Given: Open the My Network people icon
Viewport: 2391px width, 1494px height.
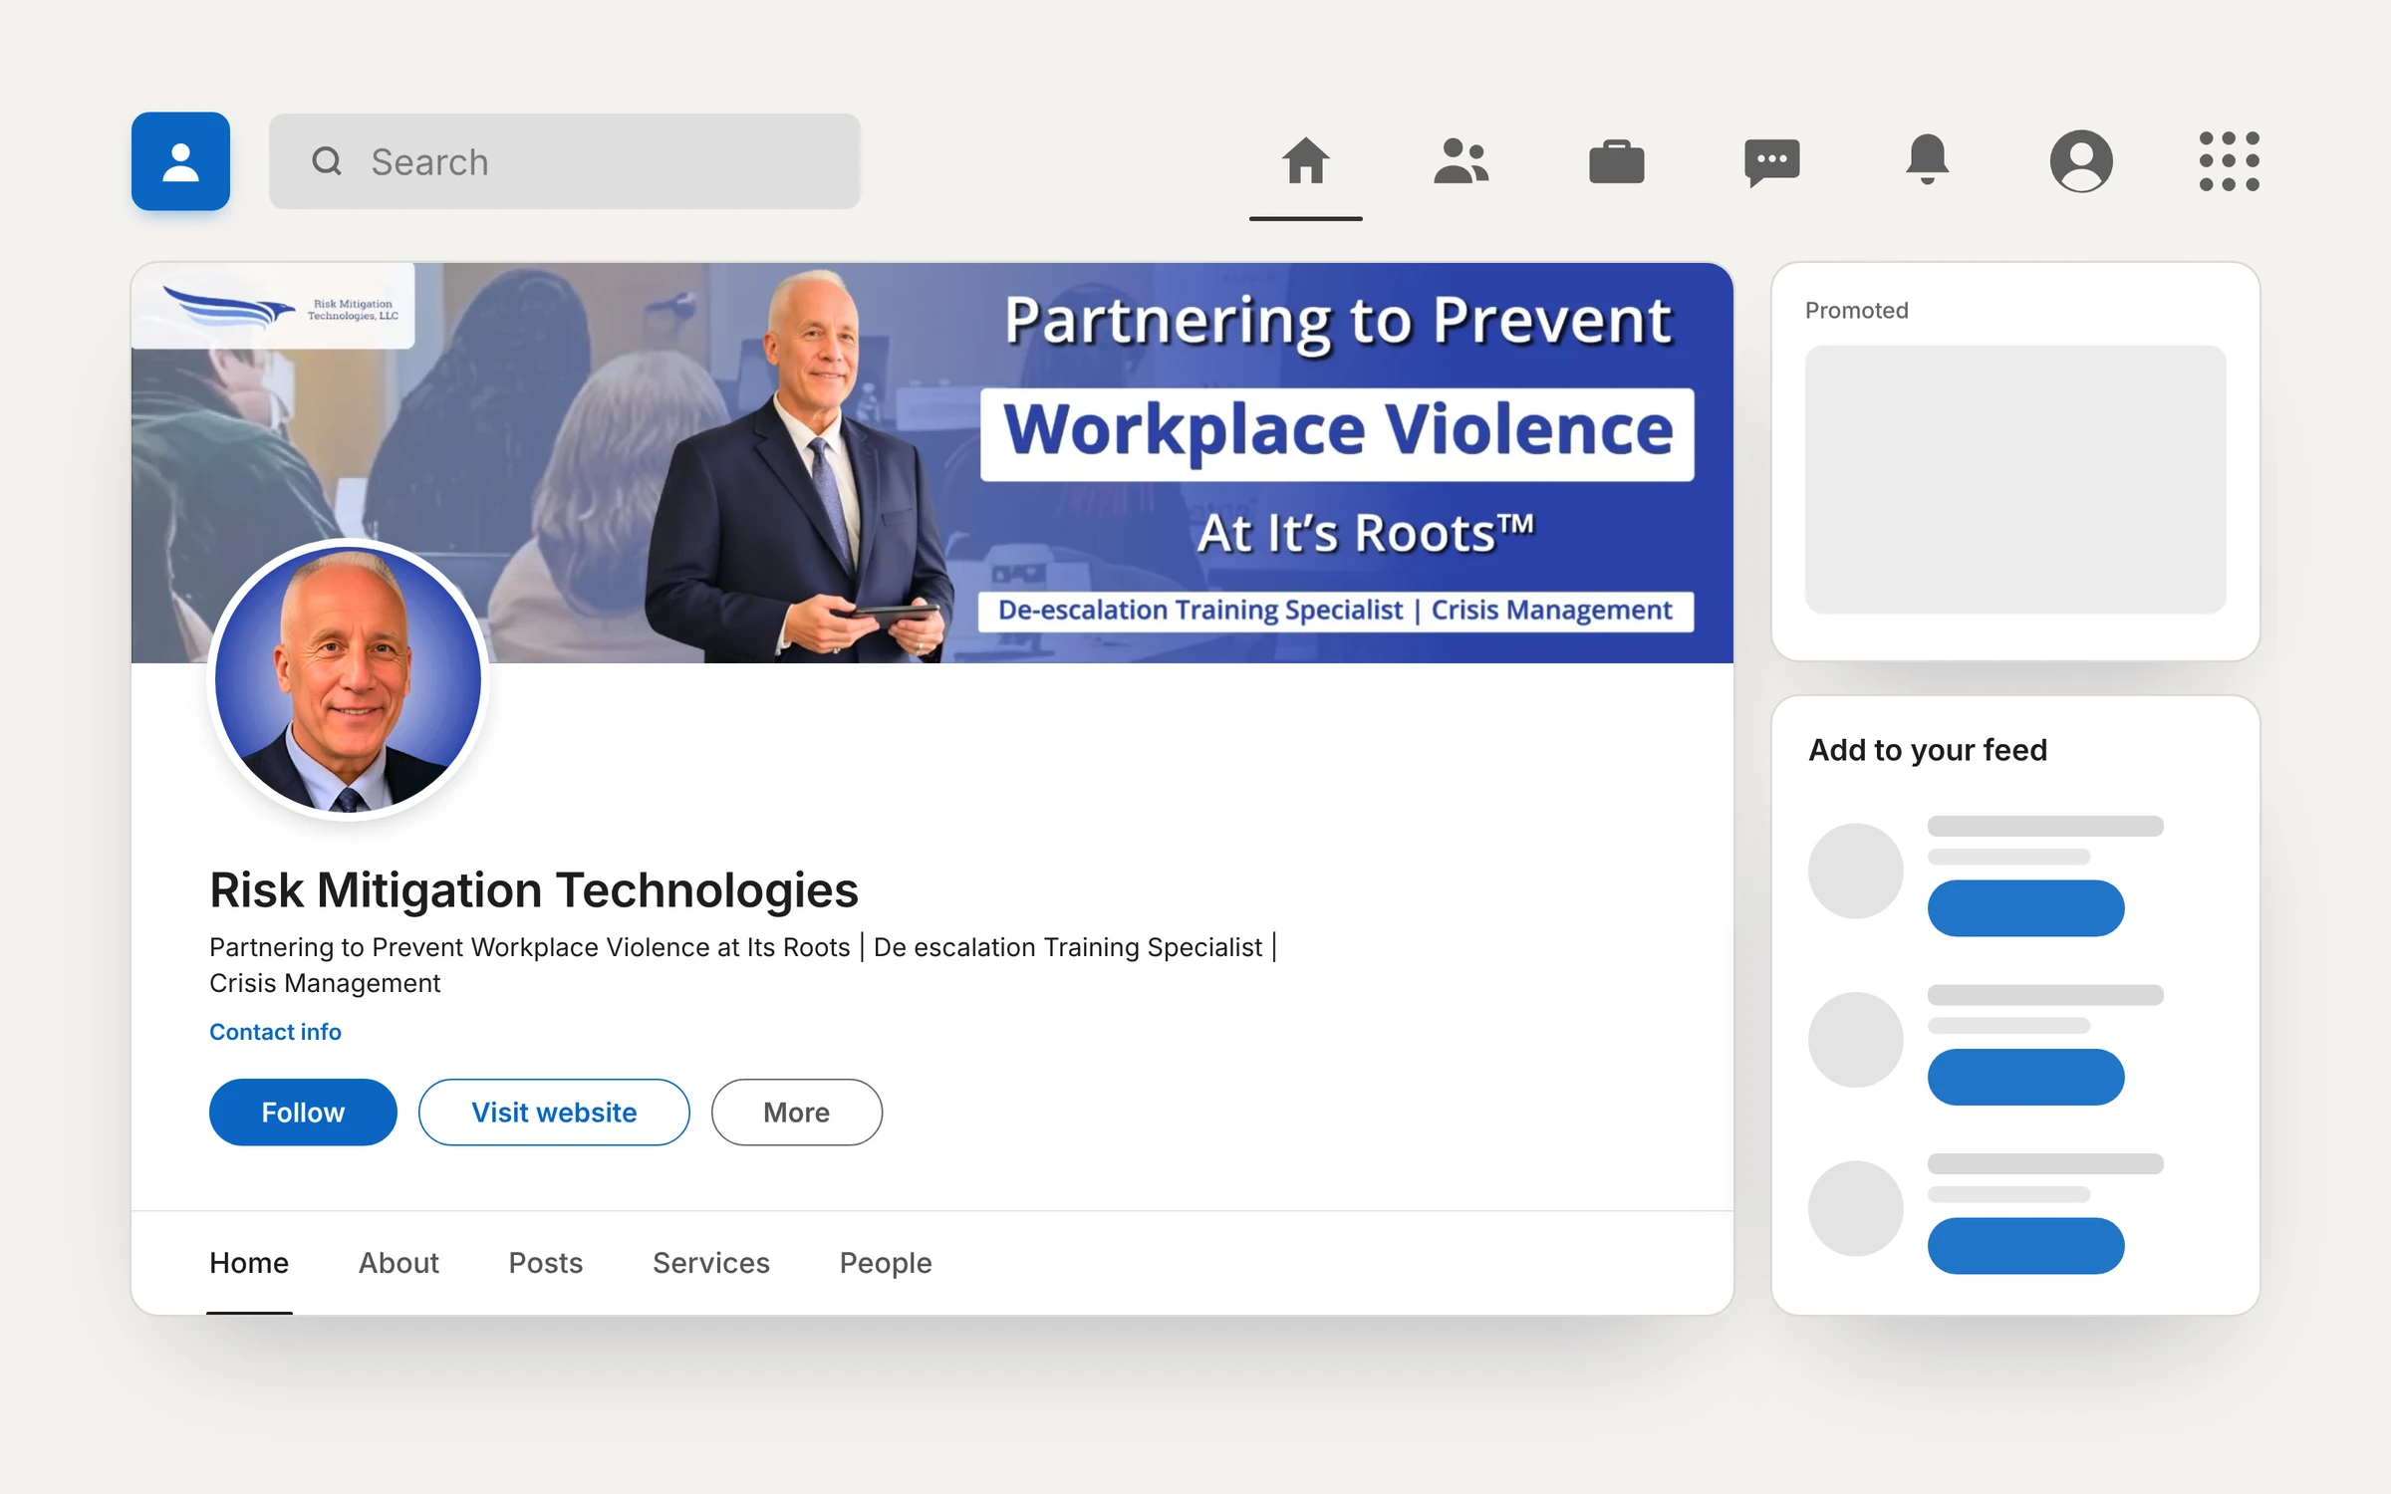Looking at the screenshot, I should click(x=1461, y=161).
